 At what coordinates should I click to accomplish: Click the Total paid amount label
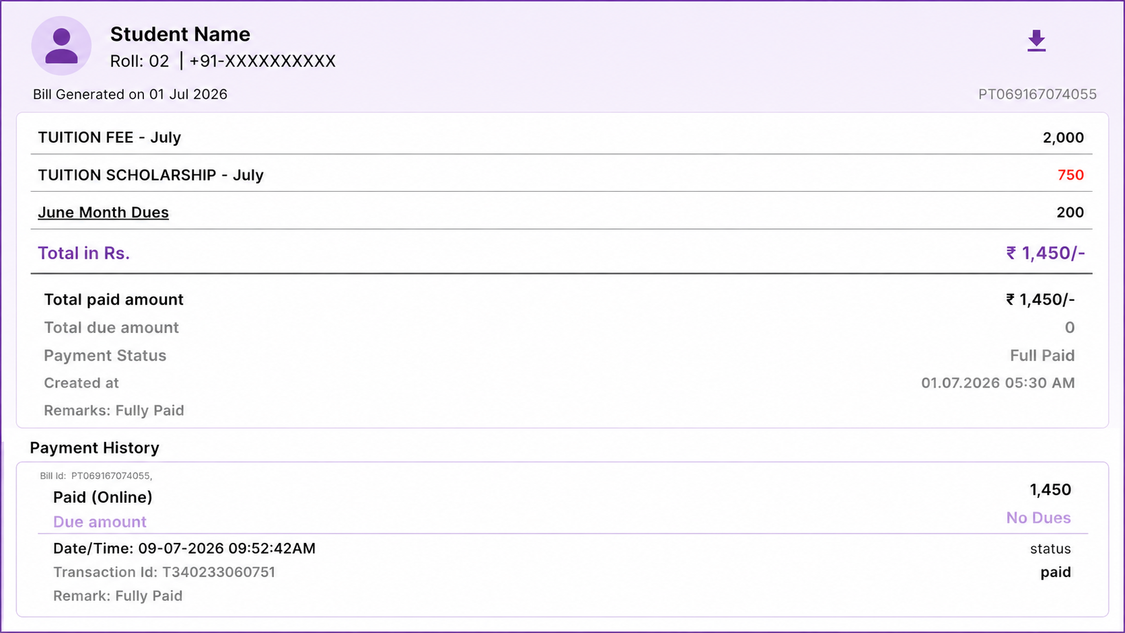tap(114, 299)
